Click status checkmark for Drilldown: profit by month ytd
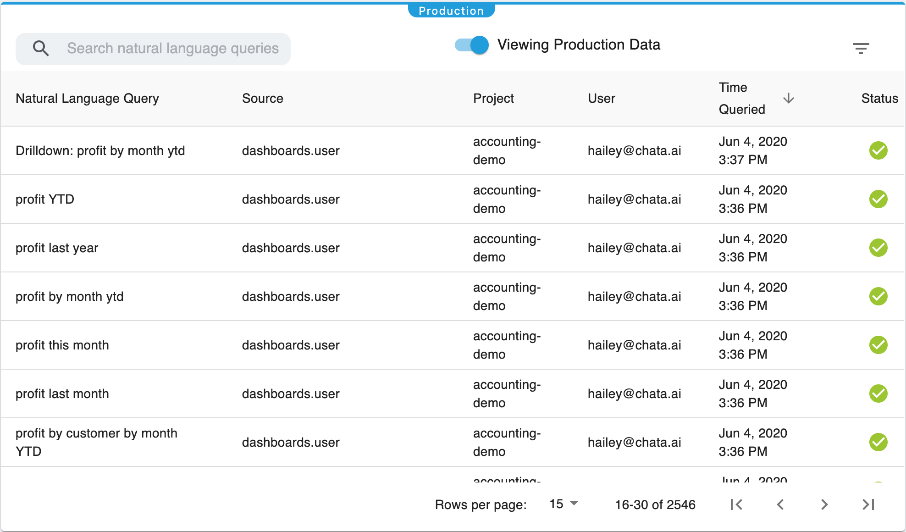Image resolution: width=906 pixels, height=532 pixels. click(x=878, y=150)
